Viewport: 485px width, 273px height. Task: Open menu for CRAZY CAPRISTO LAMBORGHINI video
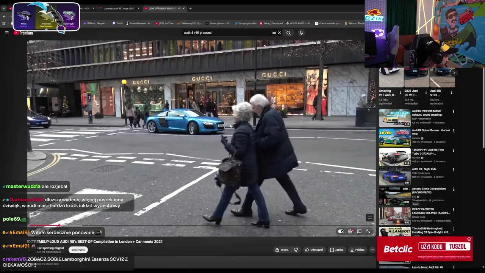[x=453, y=210]
